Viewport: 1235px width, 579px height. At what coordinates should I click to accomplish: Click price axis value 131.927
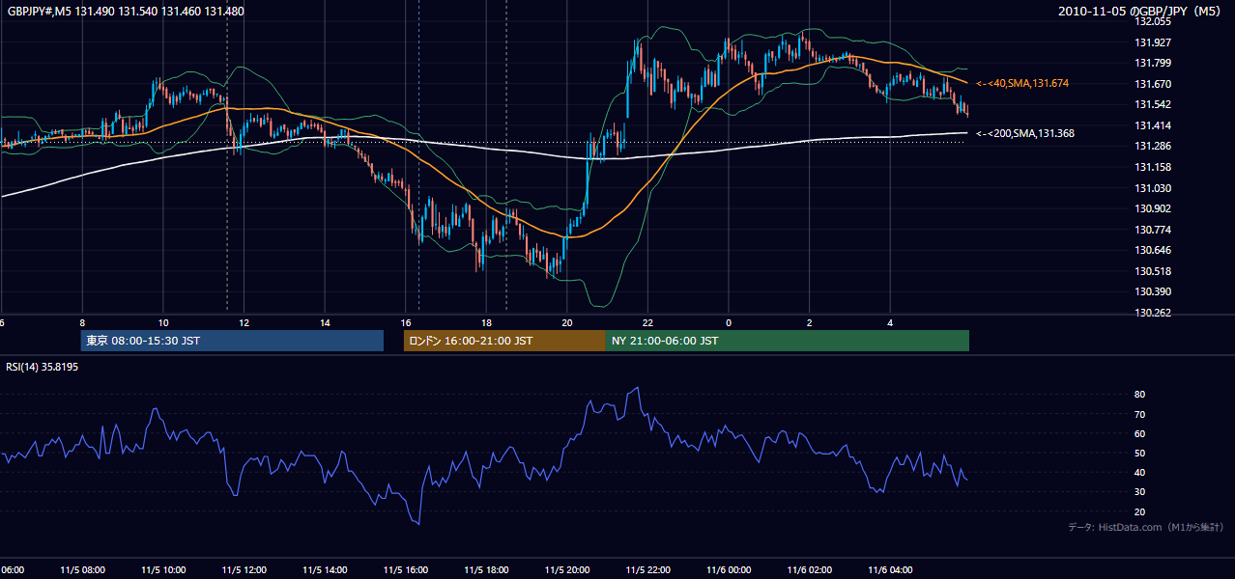(1153, 42)
